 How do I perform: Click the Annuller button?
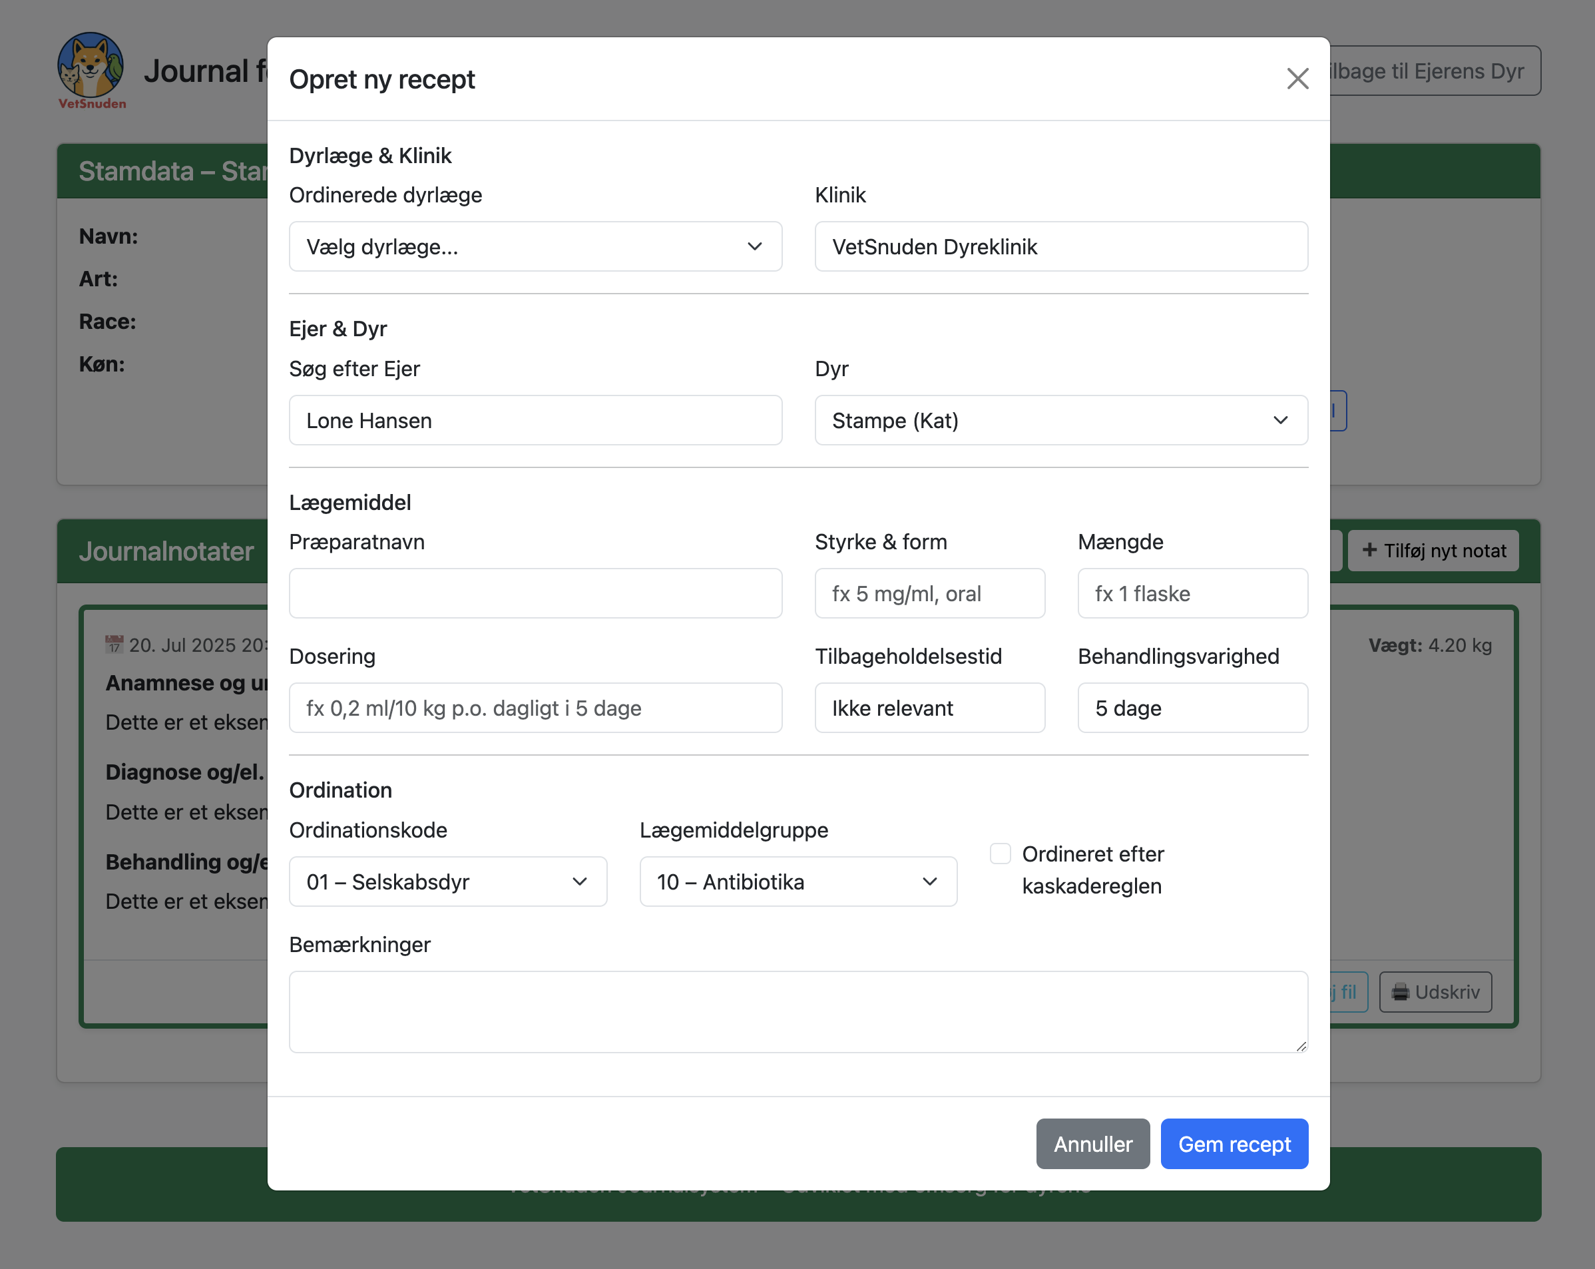1092,1144
